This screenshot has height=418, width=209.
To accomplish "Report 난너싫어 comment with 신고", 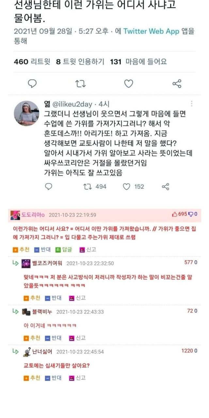I will [77, 378].
